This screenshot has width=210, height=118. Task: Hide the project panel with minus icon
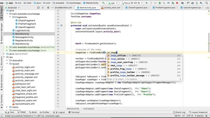(x=52, y=8)
